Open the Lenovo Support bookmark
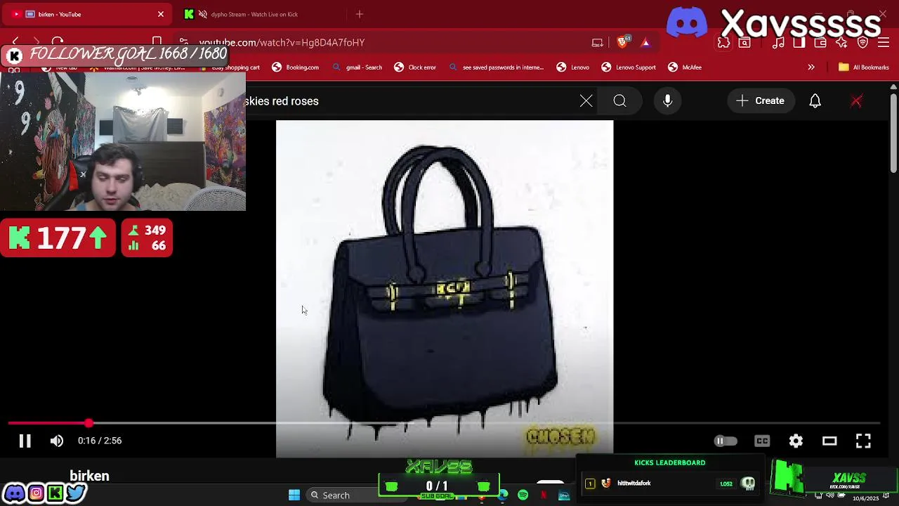Screen dimensions: 899x506 tap(629, 67)
